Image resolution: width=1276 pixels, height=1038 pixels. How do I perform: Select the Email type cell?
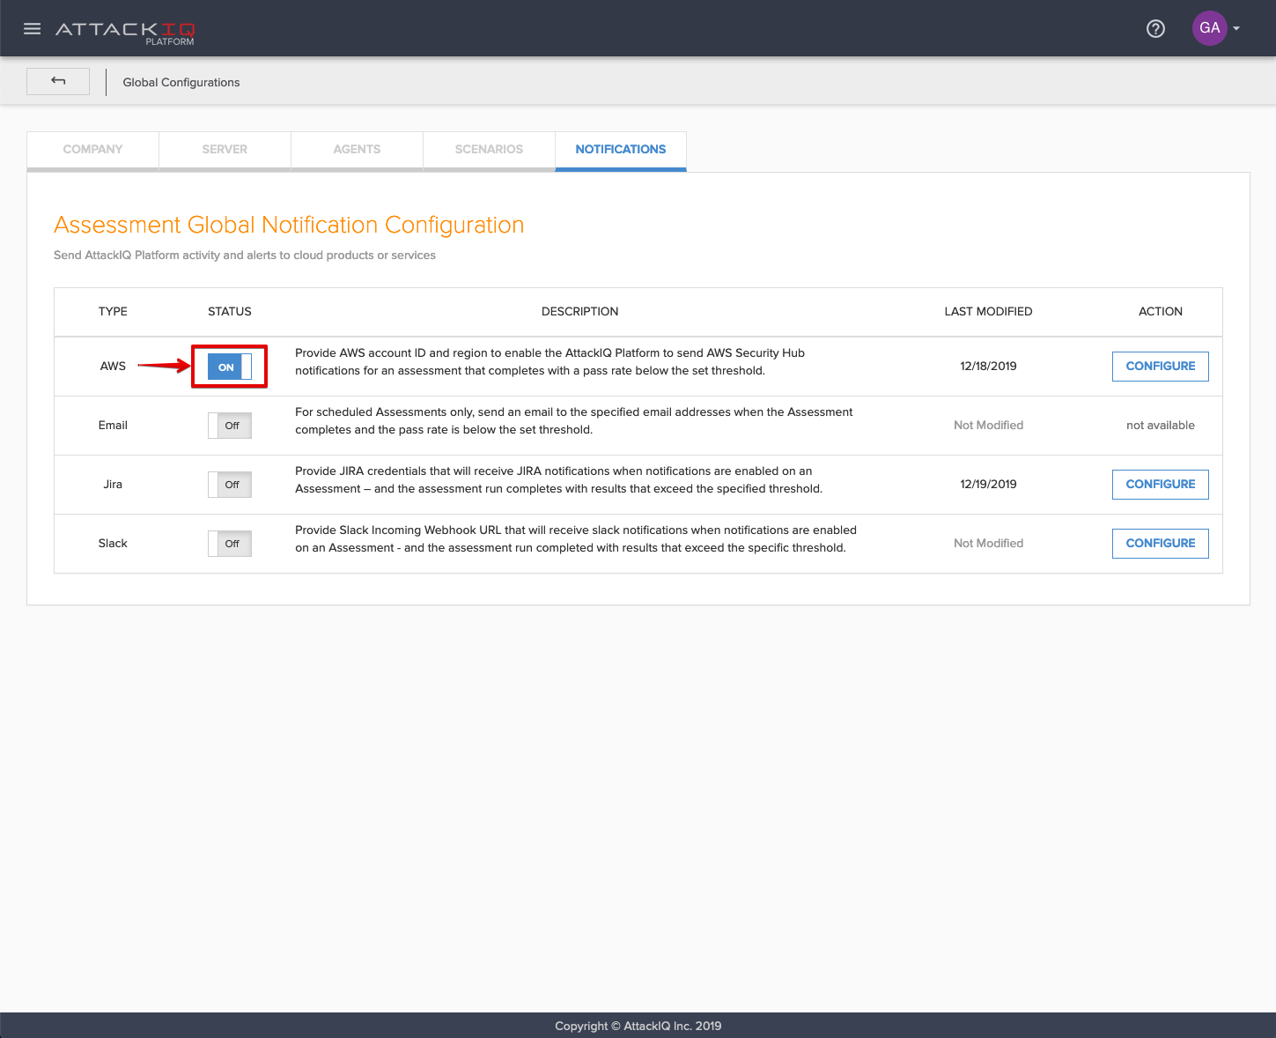113,425
